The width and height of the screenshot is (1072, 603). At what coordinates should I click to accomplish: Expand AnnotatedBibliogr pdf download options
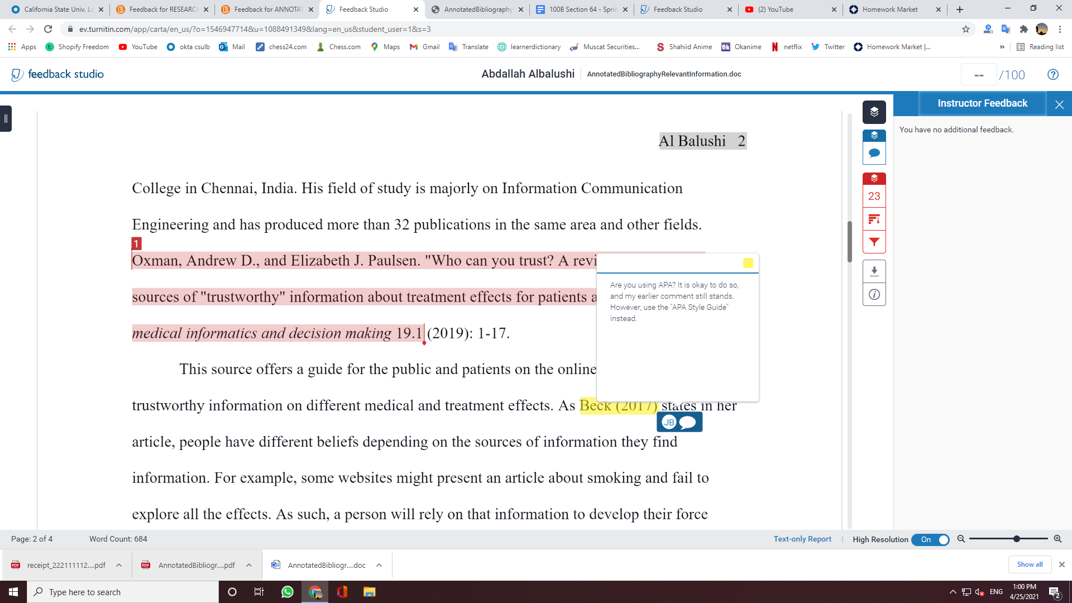(x=249, y=565)
